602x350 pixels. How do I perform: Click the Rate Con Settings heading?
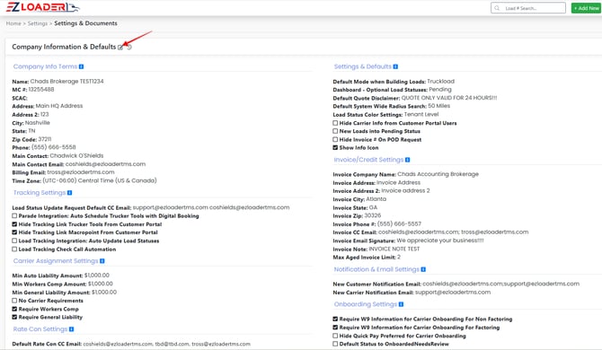point(40,329)
